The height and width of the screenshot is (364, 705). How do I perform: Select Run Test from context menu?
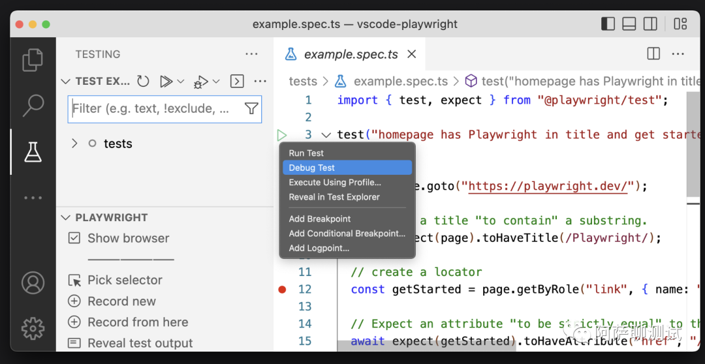coord(347,153)
